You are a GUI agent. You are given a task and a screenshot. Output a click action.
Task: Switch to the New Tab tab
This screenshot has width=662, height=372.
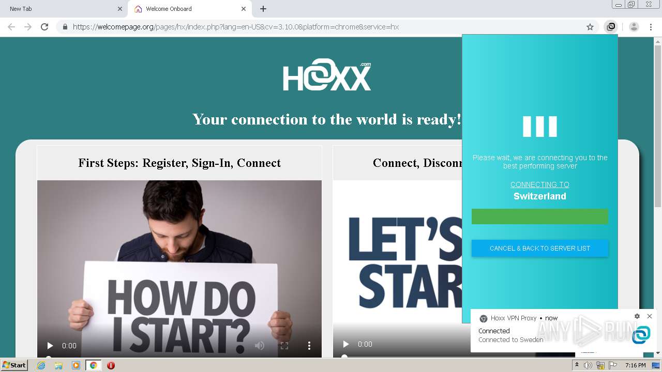[x=63, y=9]
